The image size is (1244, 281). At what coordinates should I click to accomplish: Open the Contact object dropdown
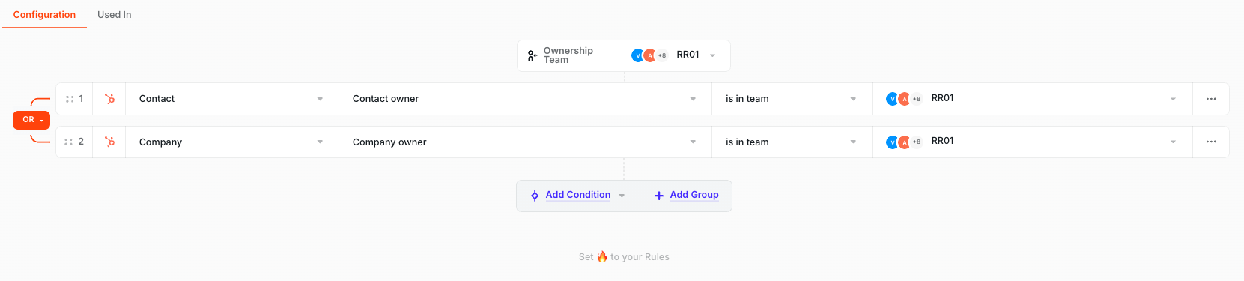[231, 99]
